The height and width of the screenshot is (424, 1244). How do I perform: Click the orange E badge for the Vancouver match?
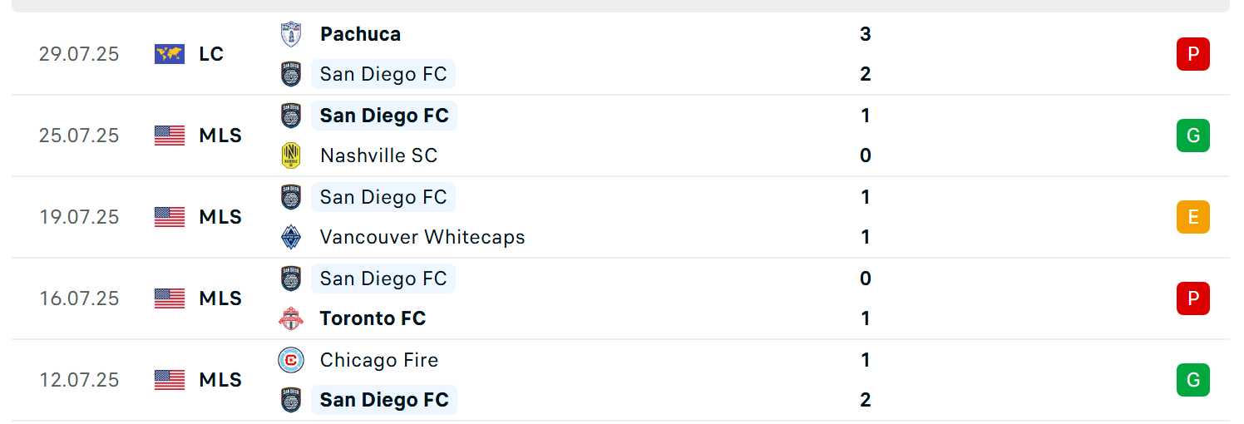(x=1192, y=217)
